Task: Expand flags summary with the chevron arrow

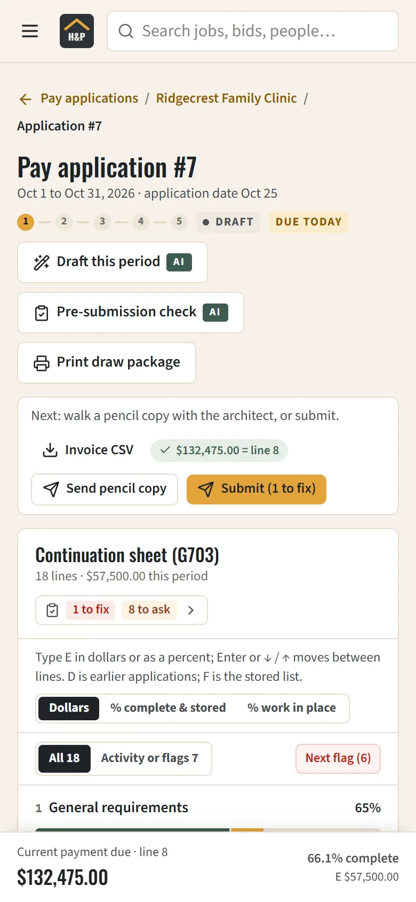Action: (x=191, y=610)
